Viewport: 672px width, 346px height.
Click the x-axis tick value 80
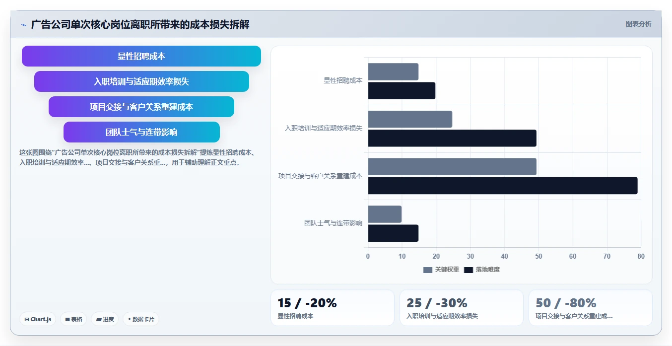click(641, 256)
